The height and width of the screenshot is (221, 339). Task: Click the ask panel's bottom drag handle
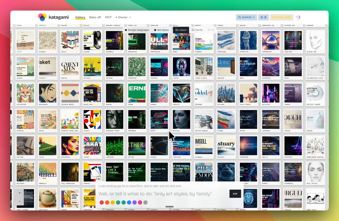pos(169,207)
